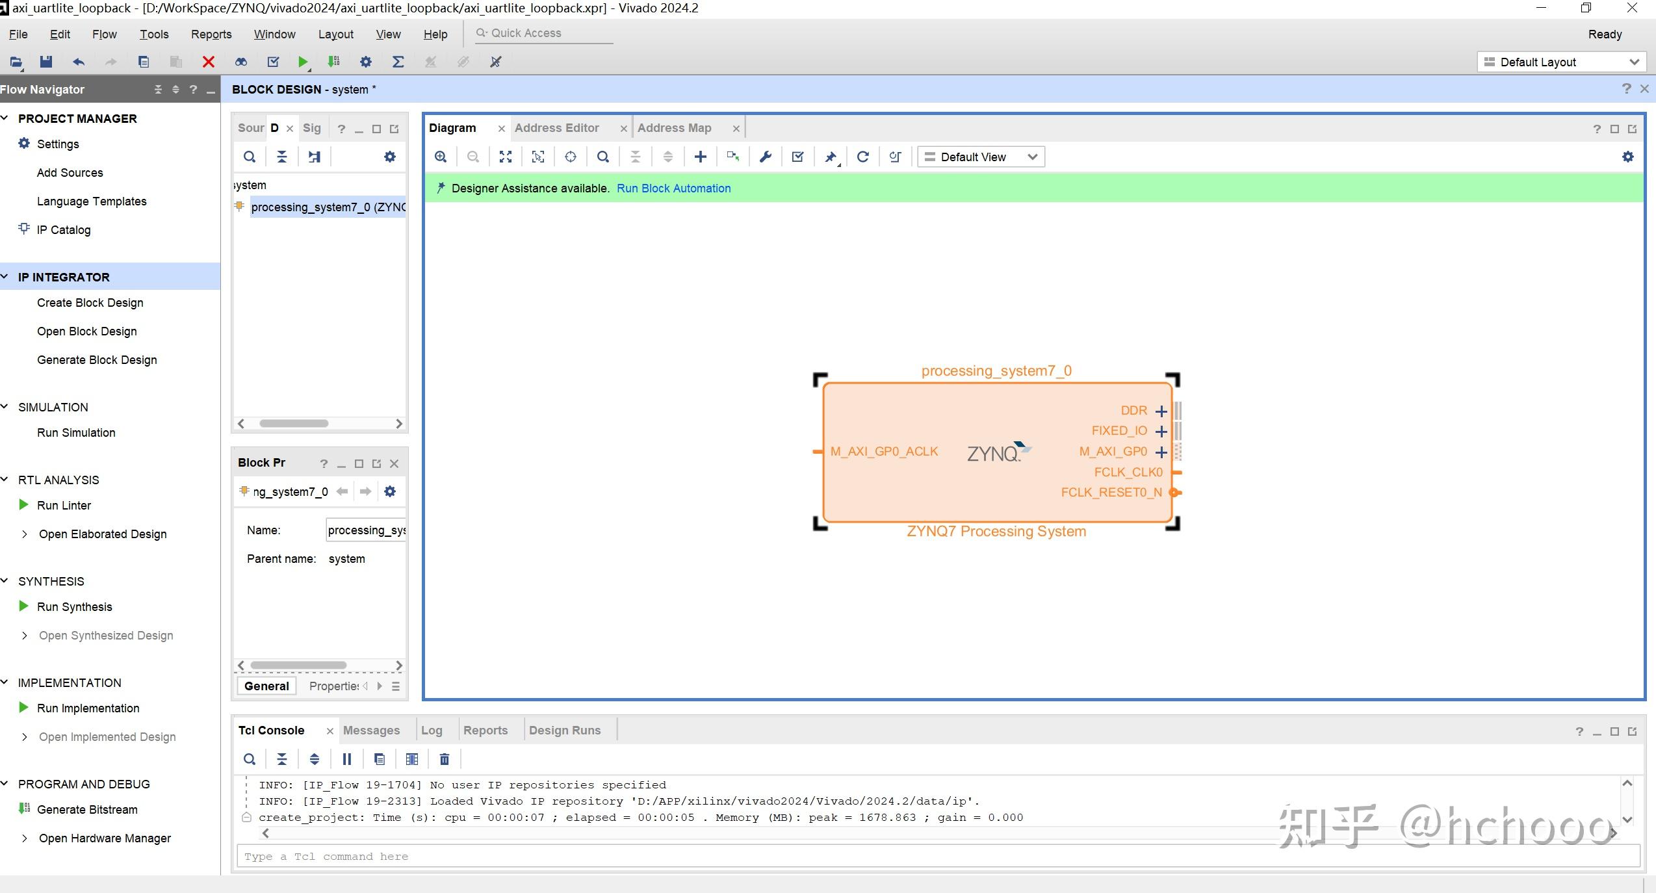Click the wrench Customize Block icon

tap(765, 157)
